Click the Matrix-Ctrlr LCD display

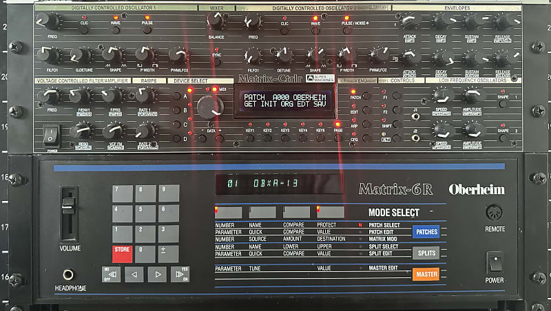[x=285, y=100]
